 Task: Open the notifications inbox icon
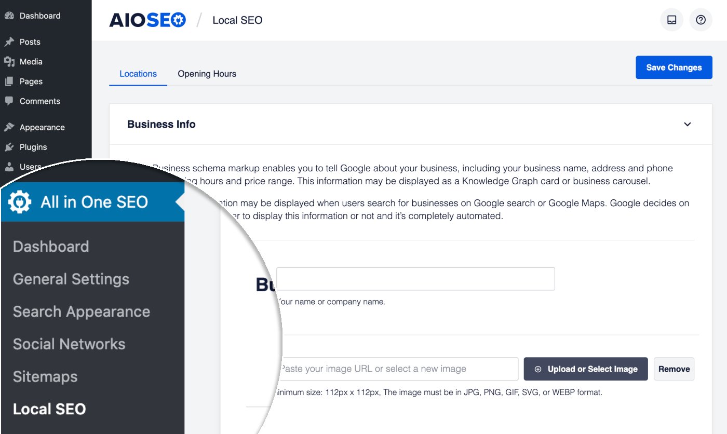pos(671,20)
